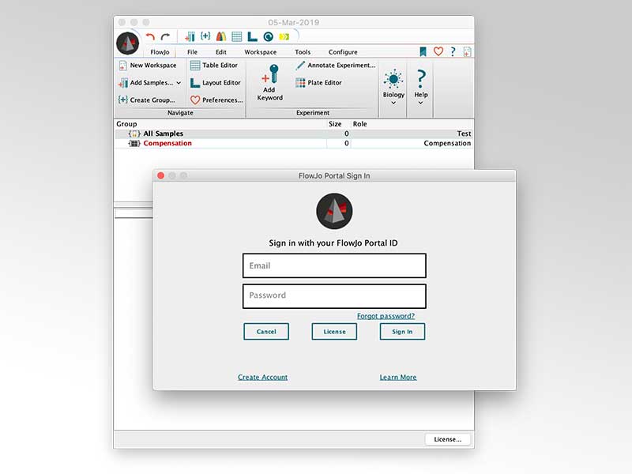Screen dimensions: 632x474
Task: Click the create group braces icon in quick toolbar
Action: (205, 36)
